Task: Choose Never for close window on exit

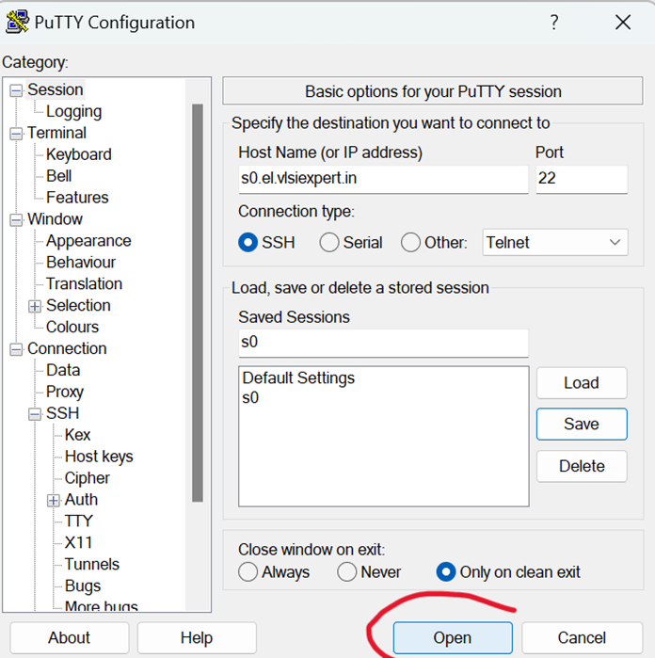Action: point(346,572)
